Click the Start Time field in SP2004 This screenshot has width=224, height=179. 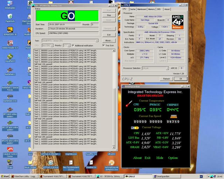64,24
